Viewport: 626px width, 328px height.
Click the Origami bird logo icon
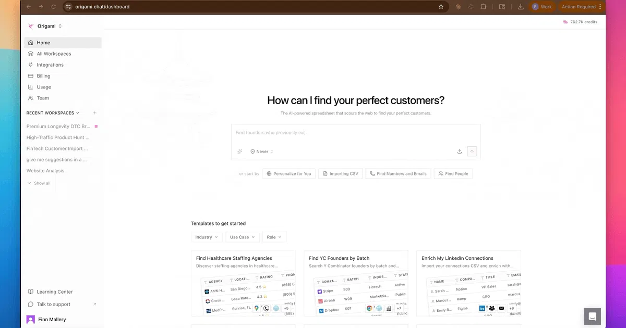[31, 26]
